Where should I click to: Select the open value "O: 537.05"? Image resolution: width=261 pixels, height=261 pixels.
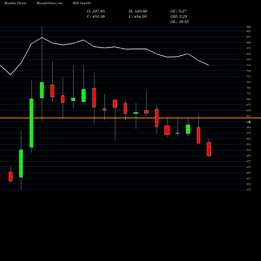pyautogui.click(x=96, y=11)
